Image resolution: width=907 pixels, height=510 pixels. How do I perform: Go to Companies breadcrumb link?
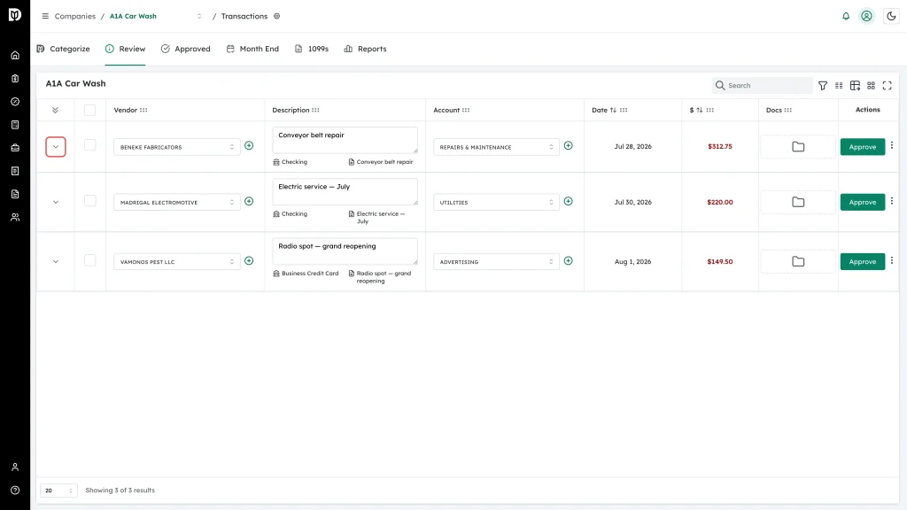point(75,16)
